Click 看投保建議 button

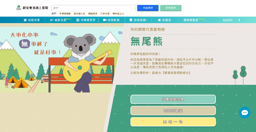(173, 111)
